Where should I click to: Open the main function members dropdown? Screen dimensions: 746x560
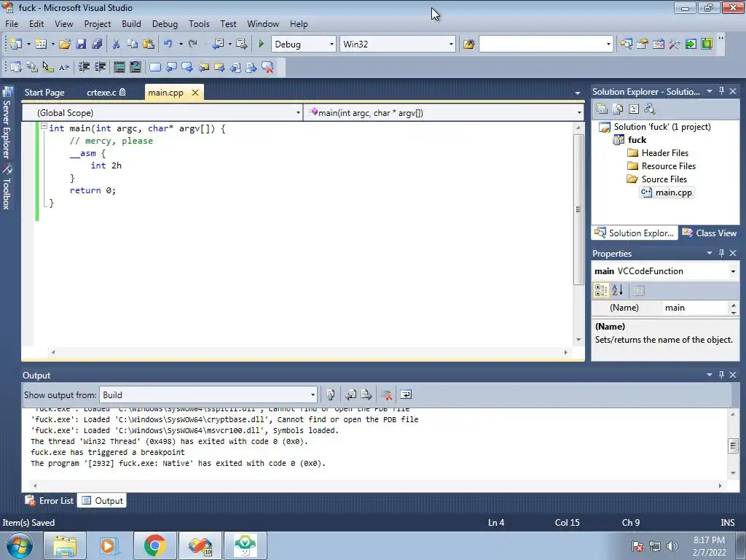[579, 113]
